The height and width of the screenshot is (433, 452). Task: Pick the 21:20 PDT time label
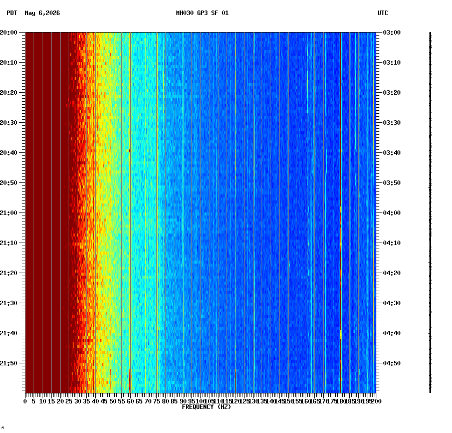[9, 273]
